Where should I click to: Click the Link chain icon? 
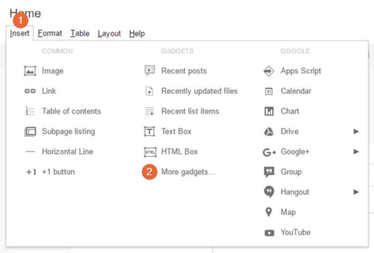pyautogui.click(x=30, y=91)
